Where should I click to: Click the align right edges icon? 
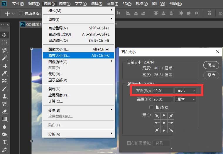(x=143, y=13)
